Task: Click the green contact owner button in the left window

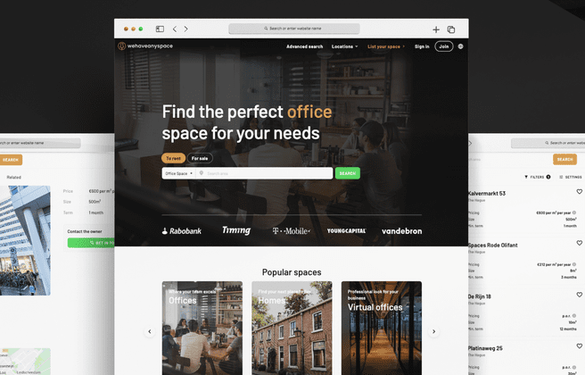Action: coord(91,243)
